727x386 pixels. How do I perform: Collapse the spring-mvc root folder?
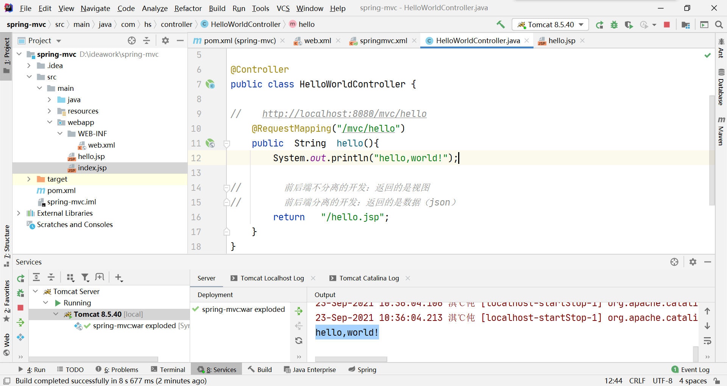coord(19,54)
